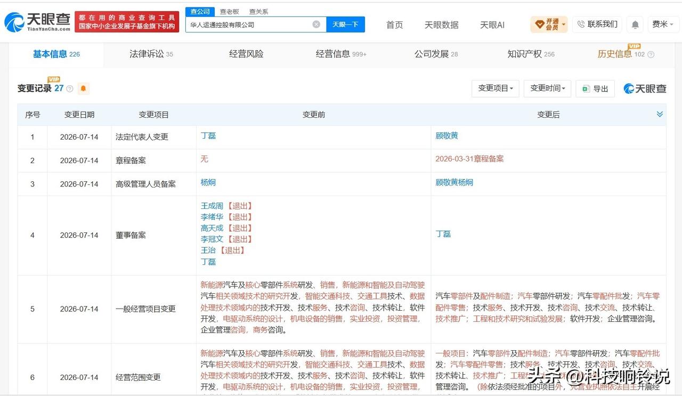Click the help icon beside 历史信息 102
Screen dimensions: 682x396
click(x=651, y=54)
